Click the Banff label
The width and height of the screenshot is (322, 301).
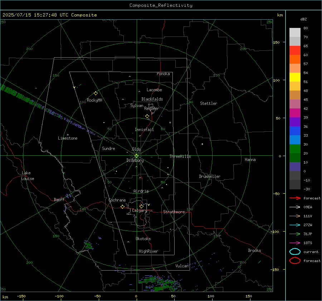59,200
